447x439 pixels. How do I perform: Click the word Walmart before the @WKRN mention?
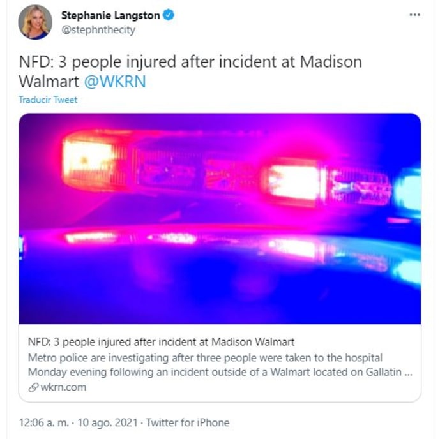49,82
